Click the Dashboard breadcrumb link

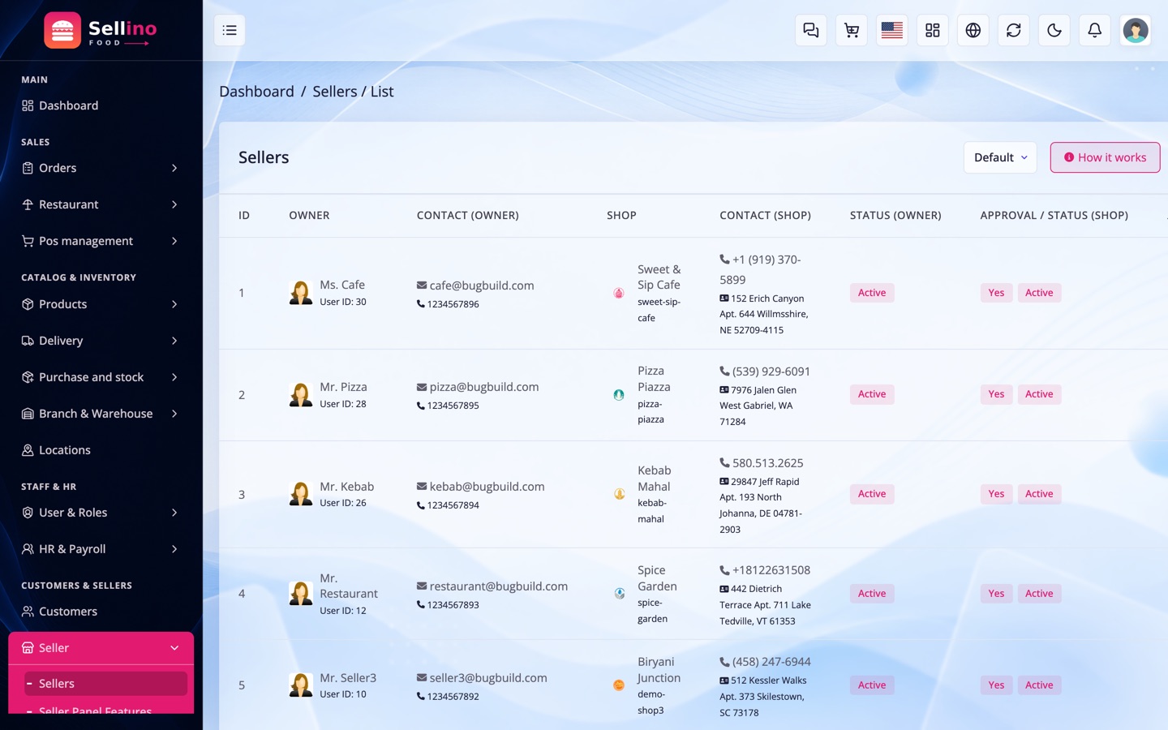pyautogui.click(x=256, y=92)
